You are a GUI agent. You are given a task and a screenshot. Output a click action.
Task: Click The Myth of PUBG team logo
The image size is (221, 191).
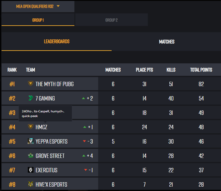point(31,83)
